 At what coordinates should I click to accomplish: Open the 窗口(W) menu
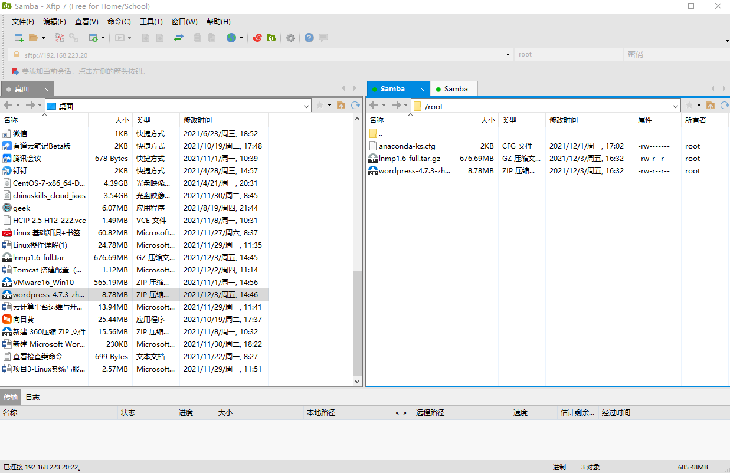click(x=185, y=22)
